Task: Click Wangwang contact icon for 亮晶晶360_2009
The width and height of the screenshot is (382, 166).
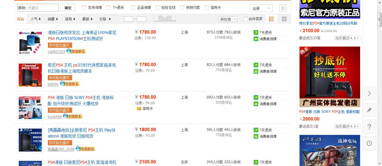Action: [x=85, y=149]
